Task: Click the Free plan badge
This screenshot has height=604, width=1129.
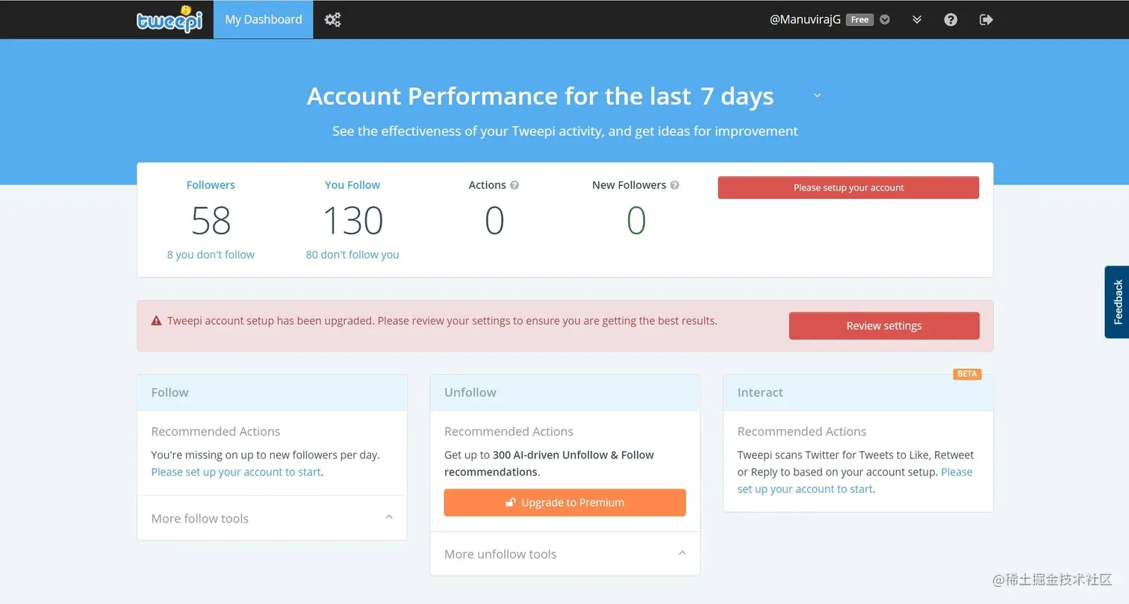Action: [x=859, y=20]
